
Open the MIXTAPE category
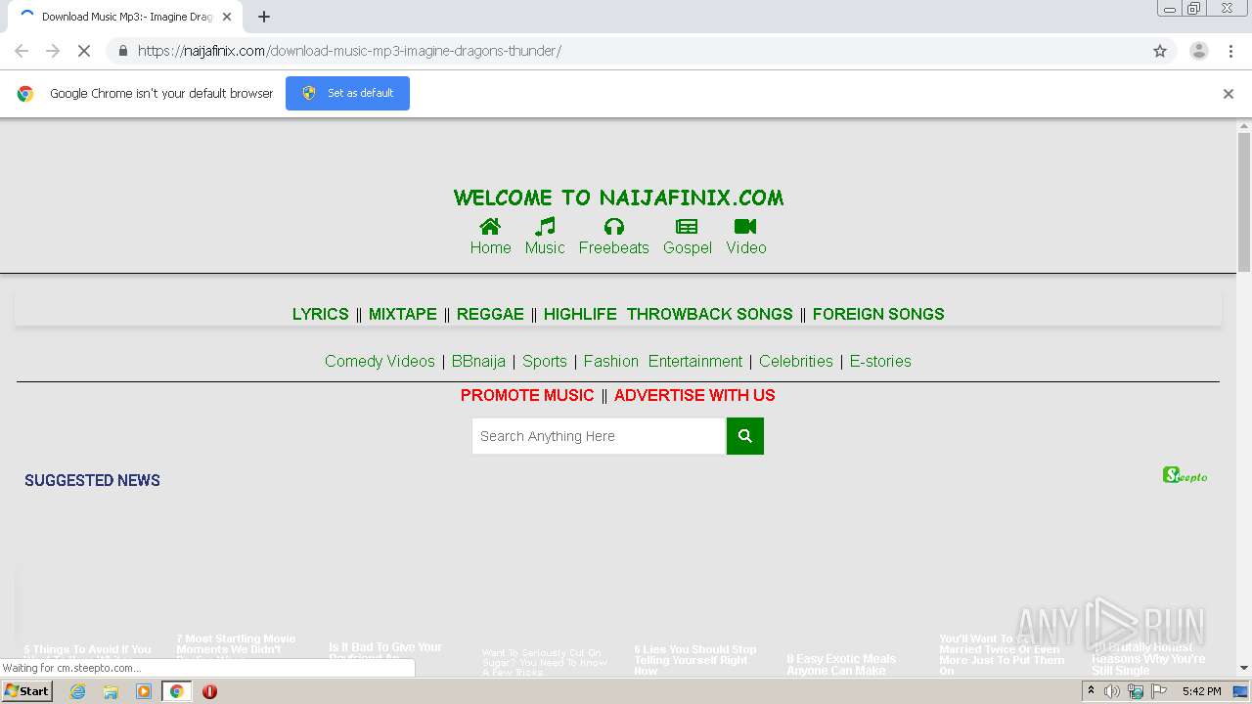tap(403, 314)
